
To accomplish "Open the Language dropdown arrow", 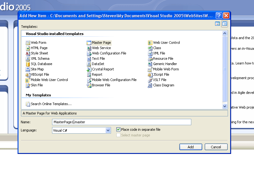I will pyautogui.click(x=108, y=130).
